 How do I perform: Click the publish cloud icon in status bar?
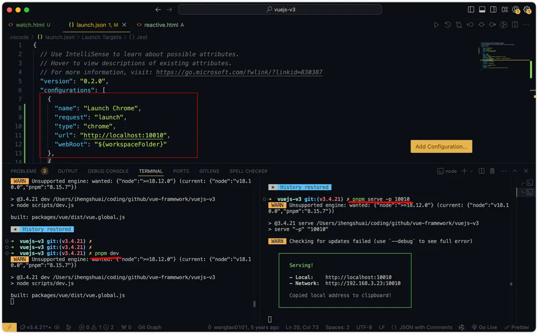[57, 328]
